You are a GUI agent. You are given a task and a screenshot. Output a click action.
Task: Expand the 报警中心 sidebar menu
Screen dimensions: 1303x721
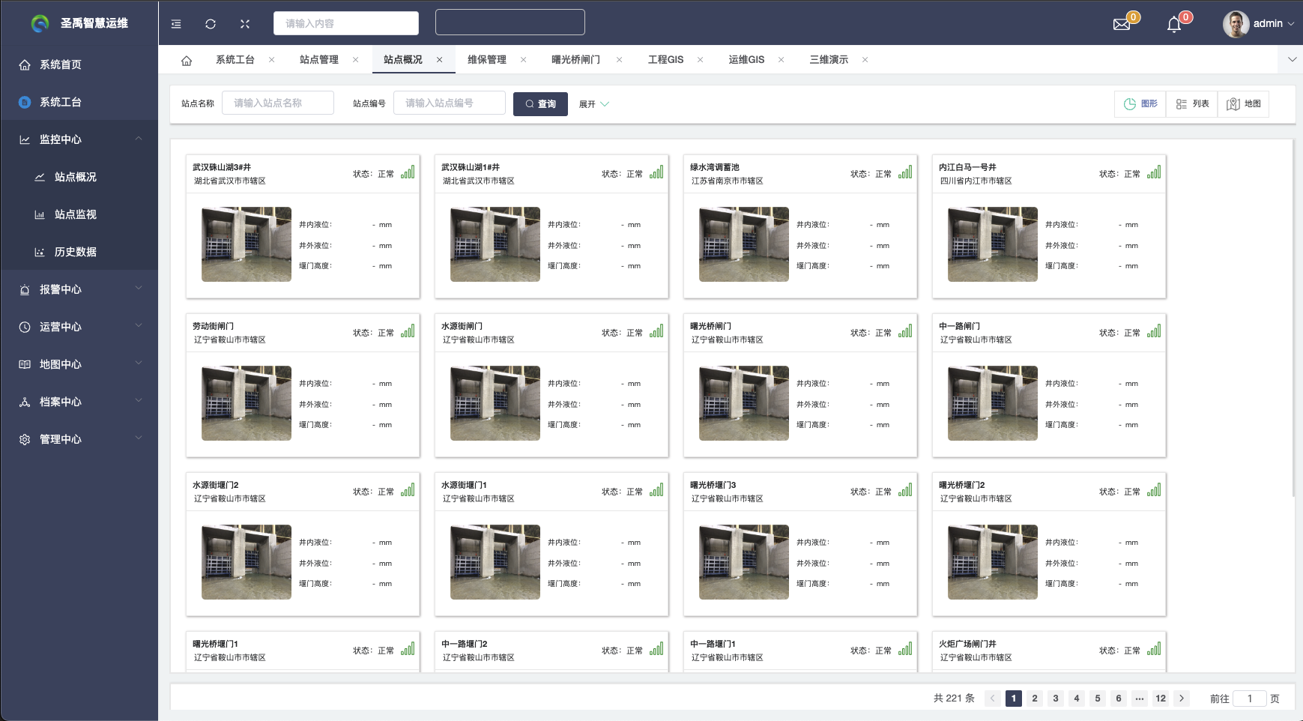point(79,289)
